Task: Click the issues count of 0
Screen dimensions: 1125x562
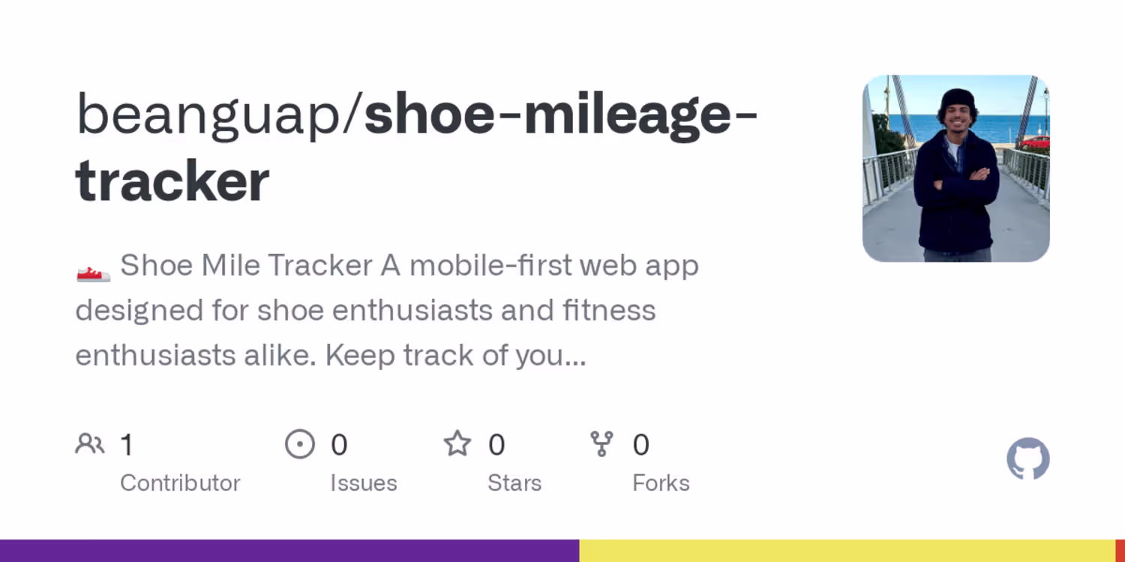Action: tap(339, 445)
